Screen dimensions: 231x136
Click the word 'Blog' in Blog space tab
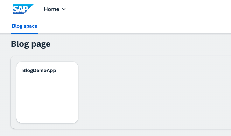[17, 26]
